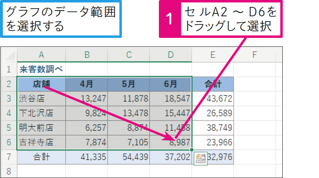Image resolution: width=319 pixels, height=178 pixels.
Task: Click the cell with value 8,987
Action: tap(171, 143)
